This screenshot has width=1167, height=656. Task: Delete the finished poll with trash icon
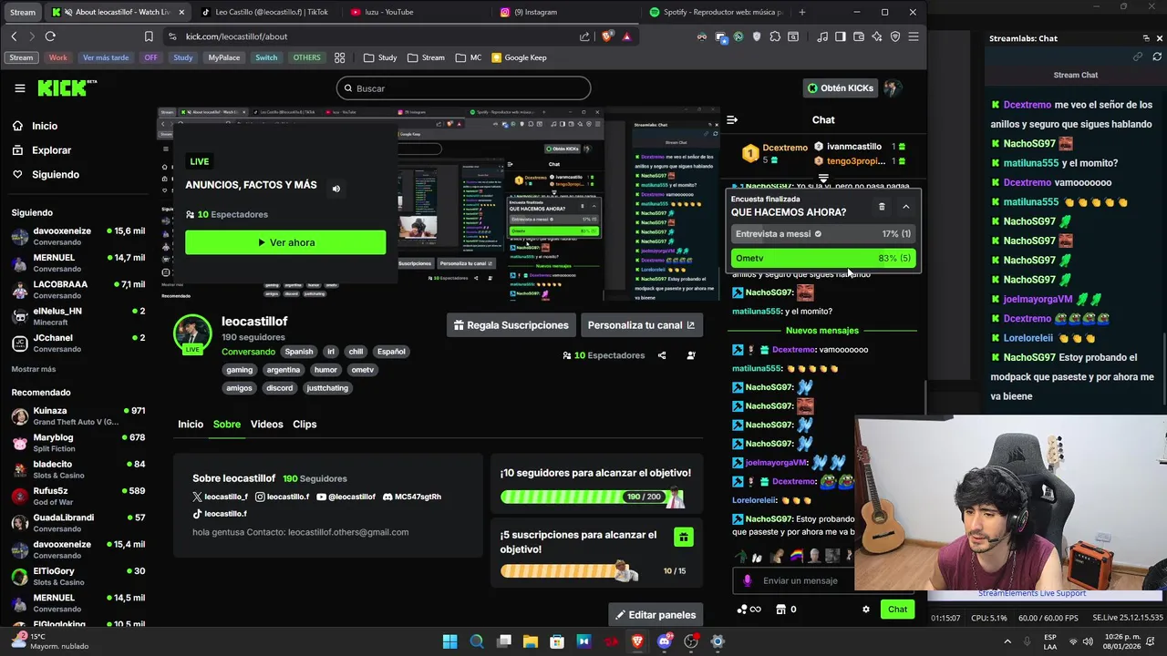882,207
